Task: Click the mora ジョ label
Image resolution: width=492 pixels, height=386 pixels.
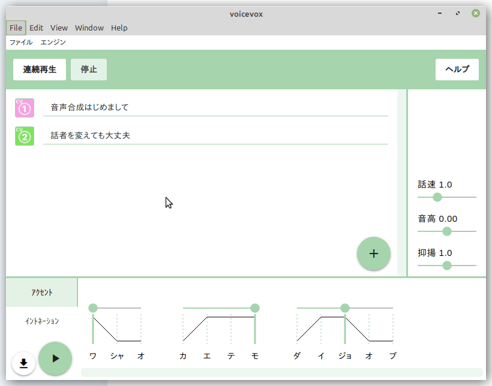Action: 345,356
